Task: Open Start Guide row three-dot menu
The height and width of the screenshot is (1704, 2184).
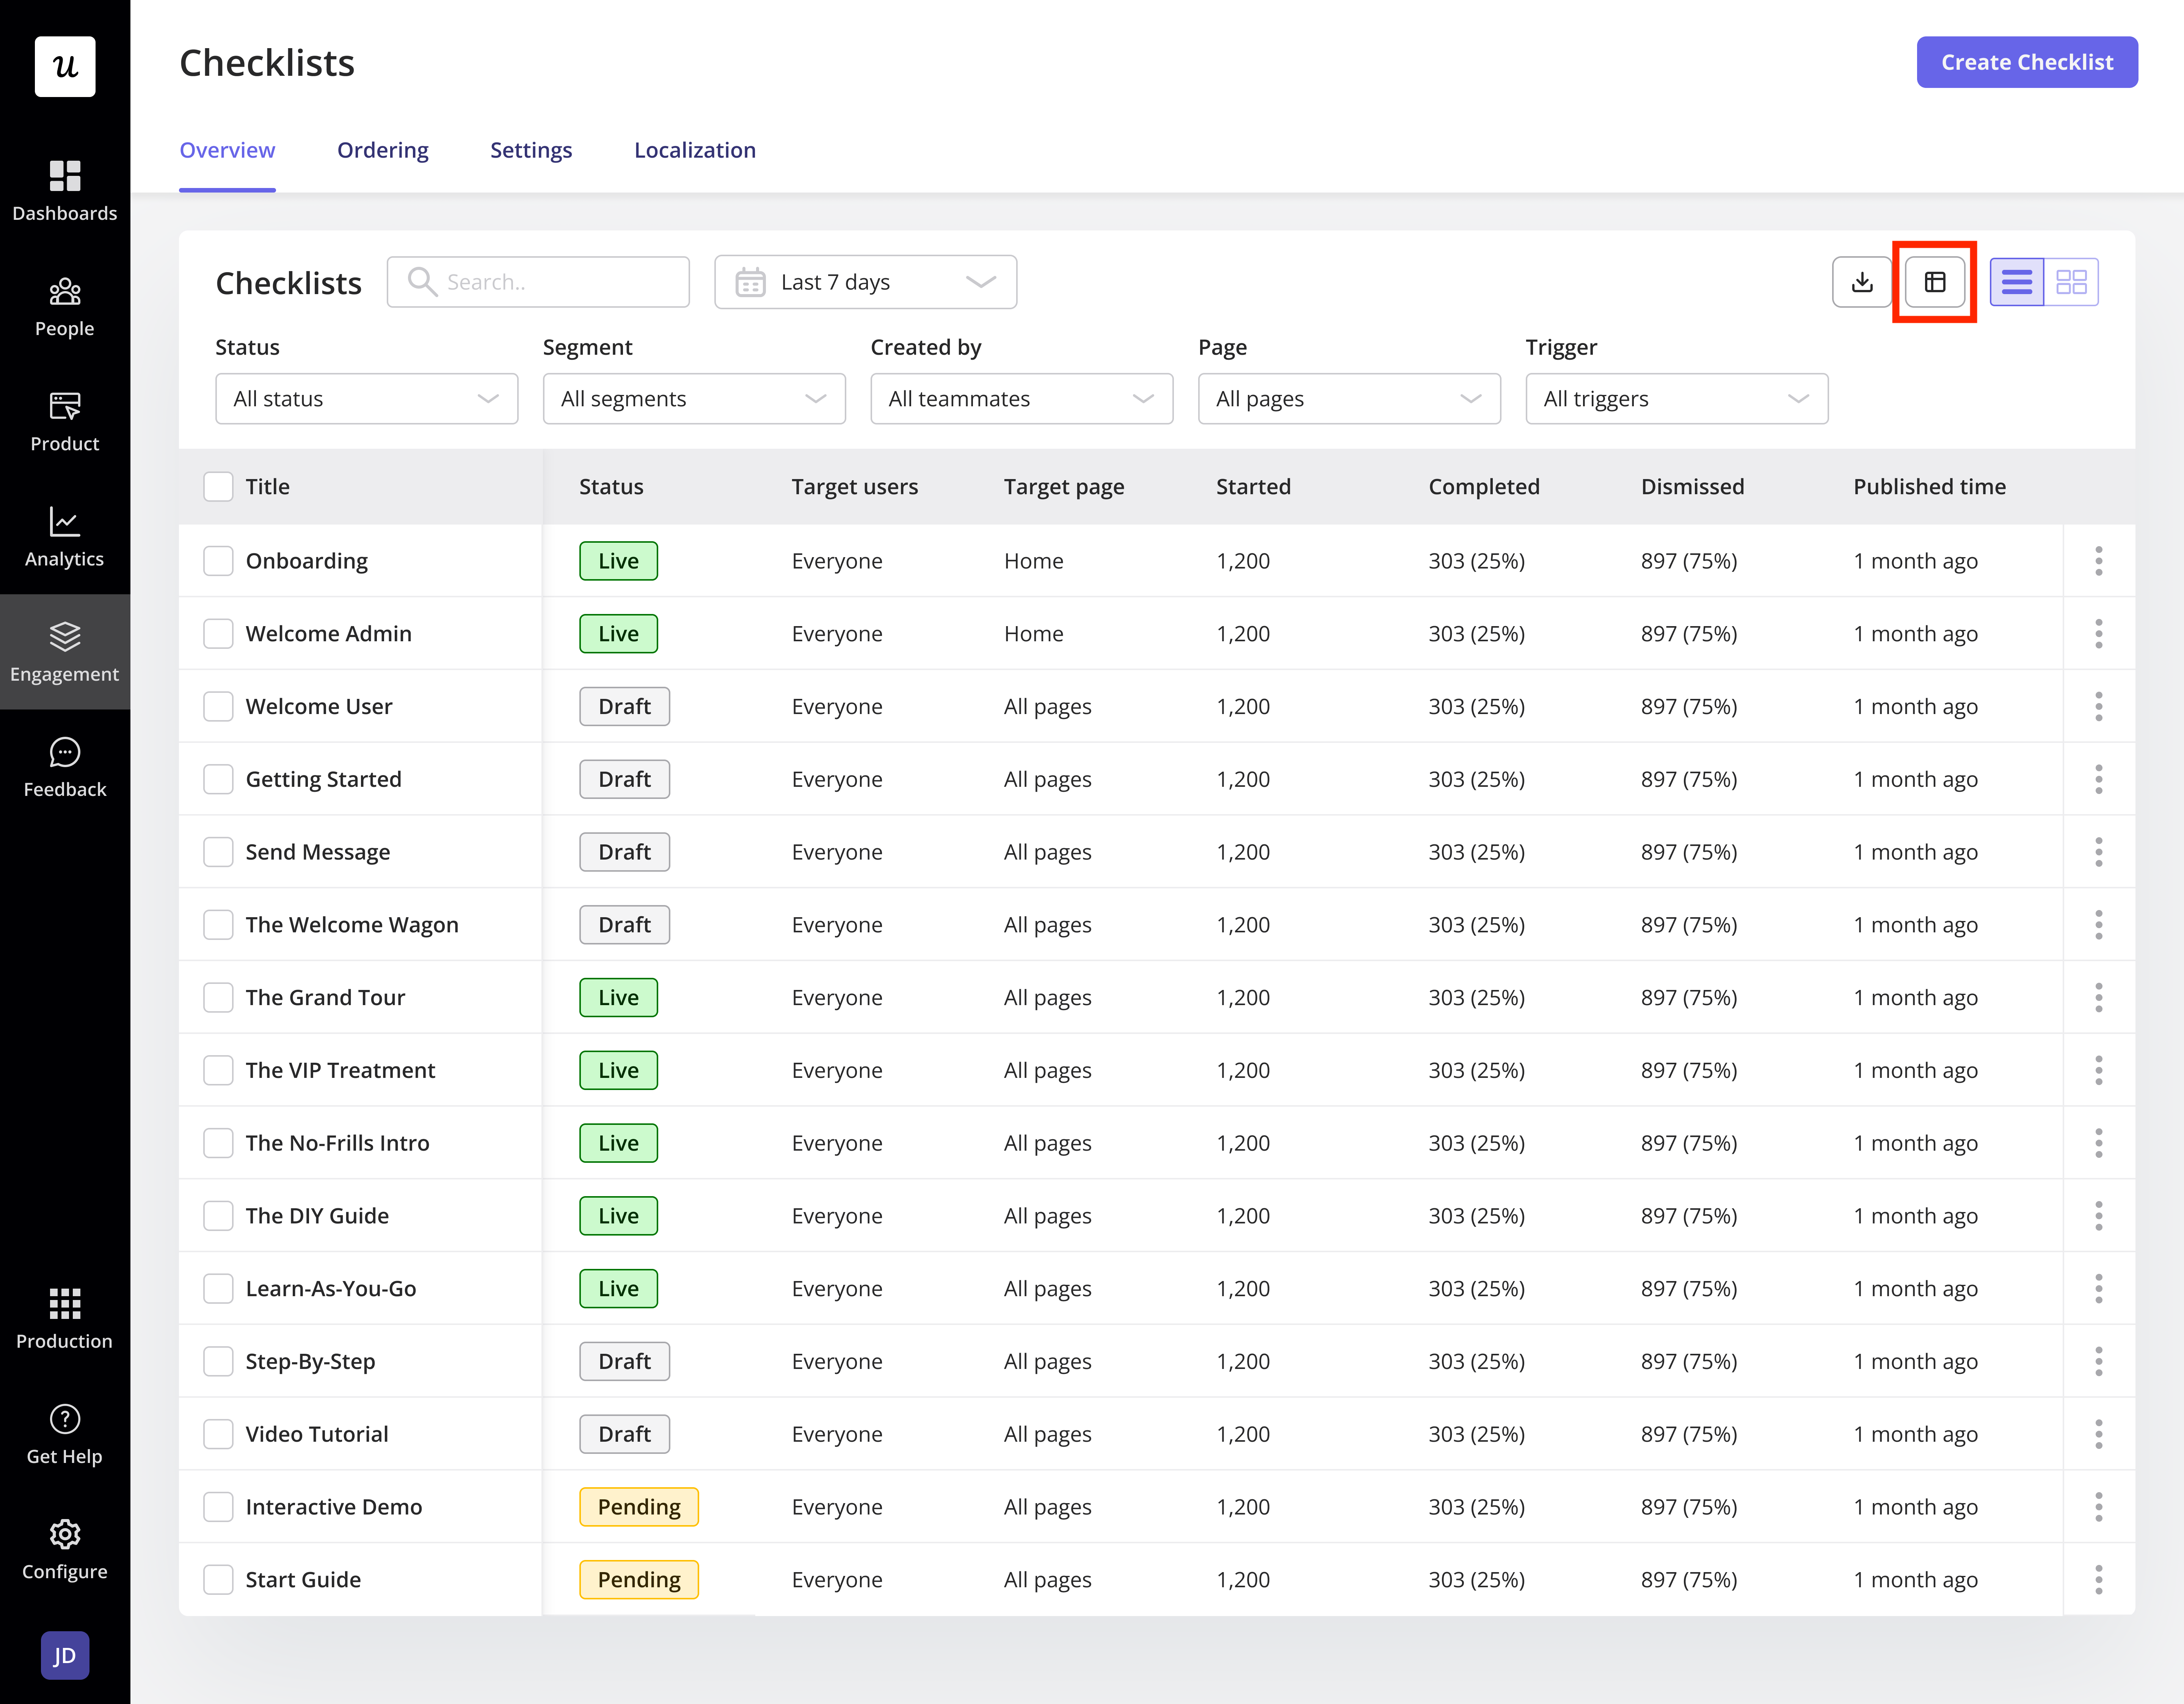Action: coord(2099,1580)
